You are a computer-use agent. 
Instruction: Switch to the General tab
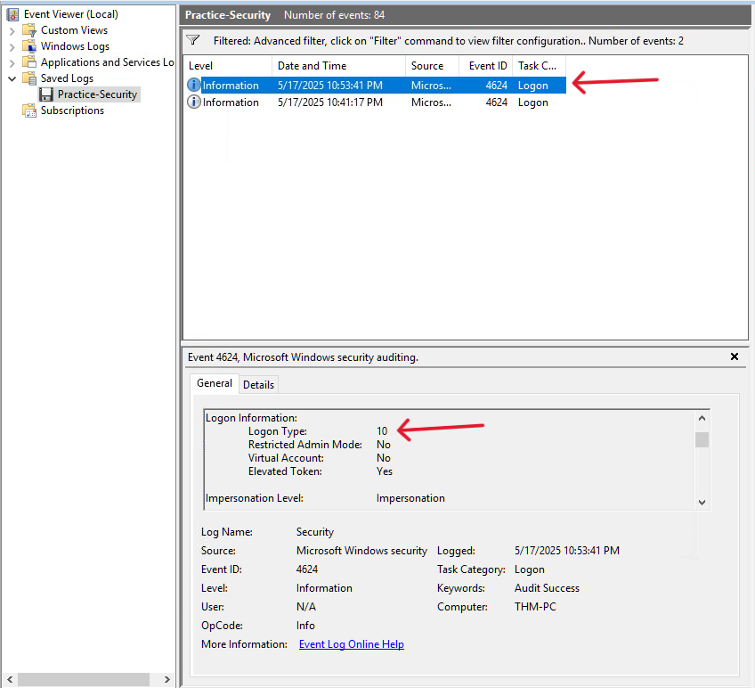coord(215,383)
